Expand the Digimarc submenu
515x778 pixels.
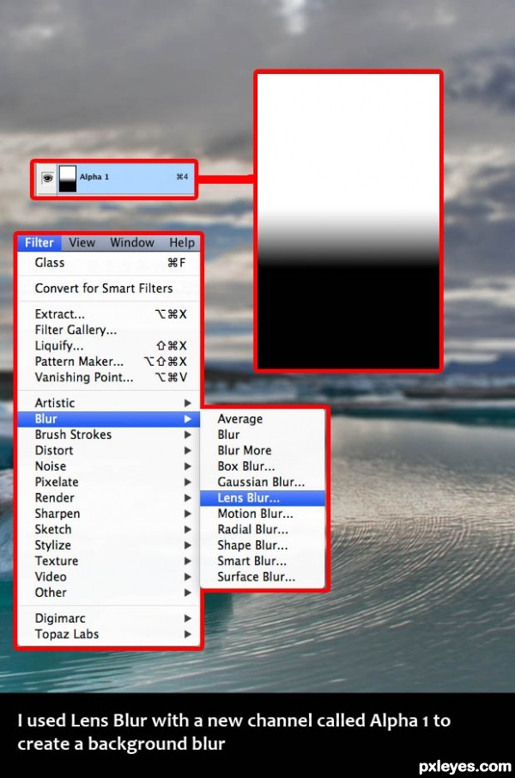[x=109, y=618]
